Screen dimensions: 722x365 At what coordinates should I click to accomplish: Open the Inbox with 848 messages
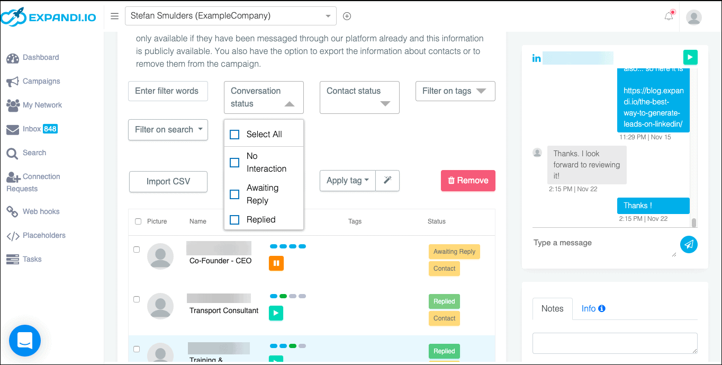pos(32,129)
